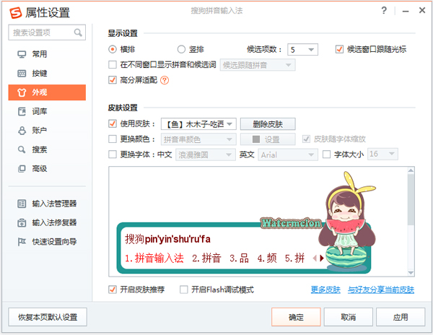
Task: Click the dictionary icon beside 词库
Action: pyautogui.click(x=22, y=111)
